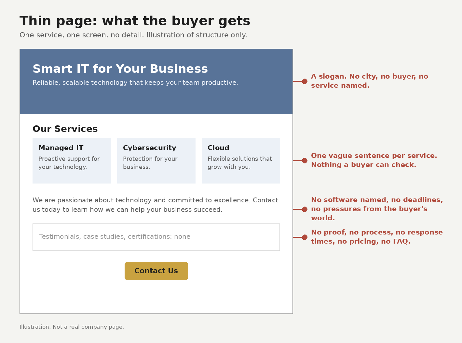Click the 'Illustration. Not a real company page' footnote
The image size is (462, 343).
coord(72,327)
